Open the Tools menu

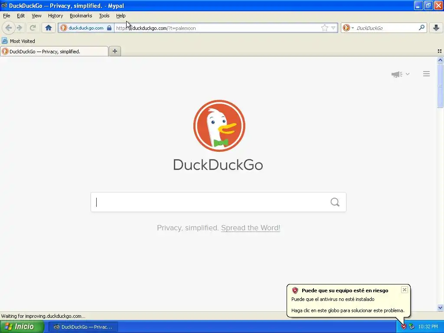point(104,16)
